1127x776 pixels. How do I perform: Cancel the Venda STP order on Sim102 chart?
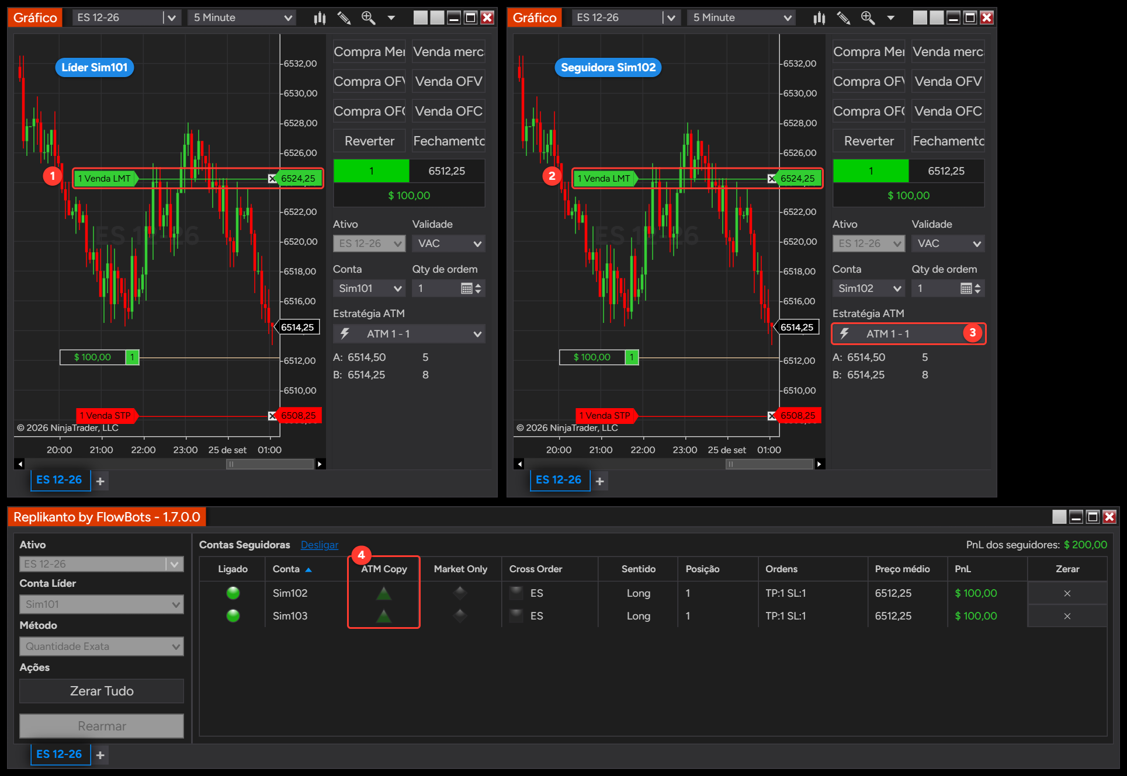pyautogui.click(x=772, y=416)
